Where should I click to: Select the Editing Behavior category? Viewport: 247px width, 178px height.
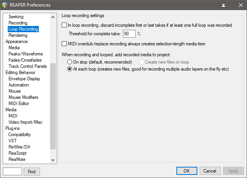click(20, 73)
